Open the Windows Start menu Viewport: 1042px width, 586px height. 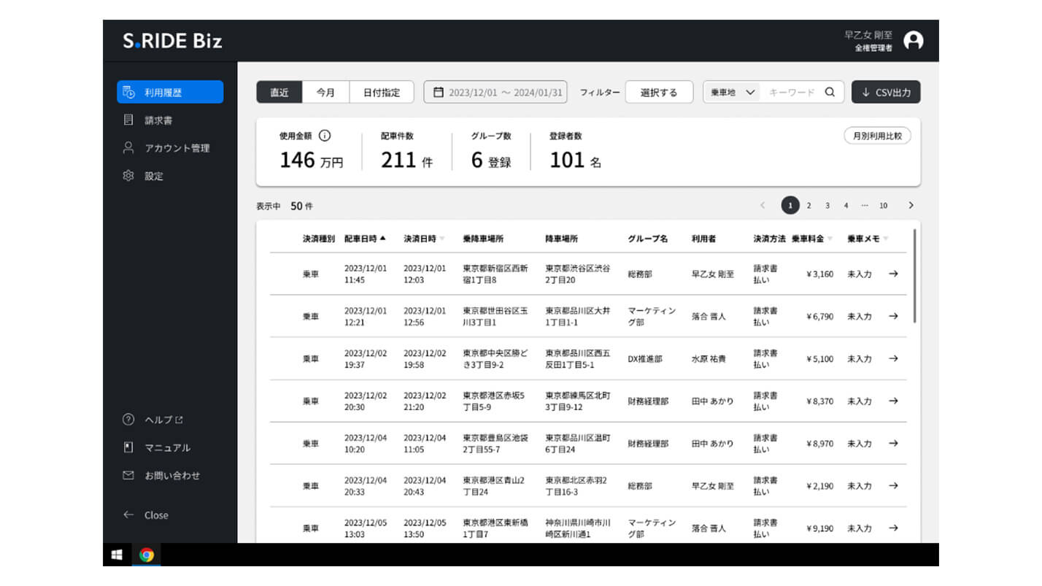pyautogui.click(x=117, y=555)
